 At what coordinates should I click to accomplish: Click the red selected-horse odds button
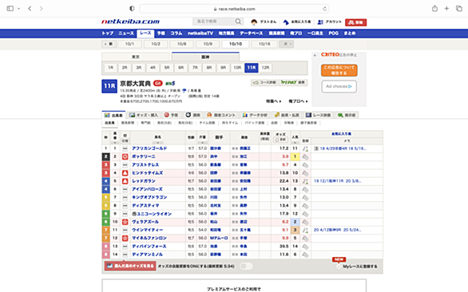[x=130, y=266]
